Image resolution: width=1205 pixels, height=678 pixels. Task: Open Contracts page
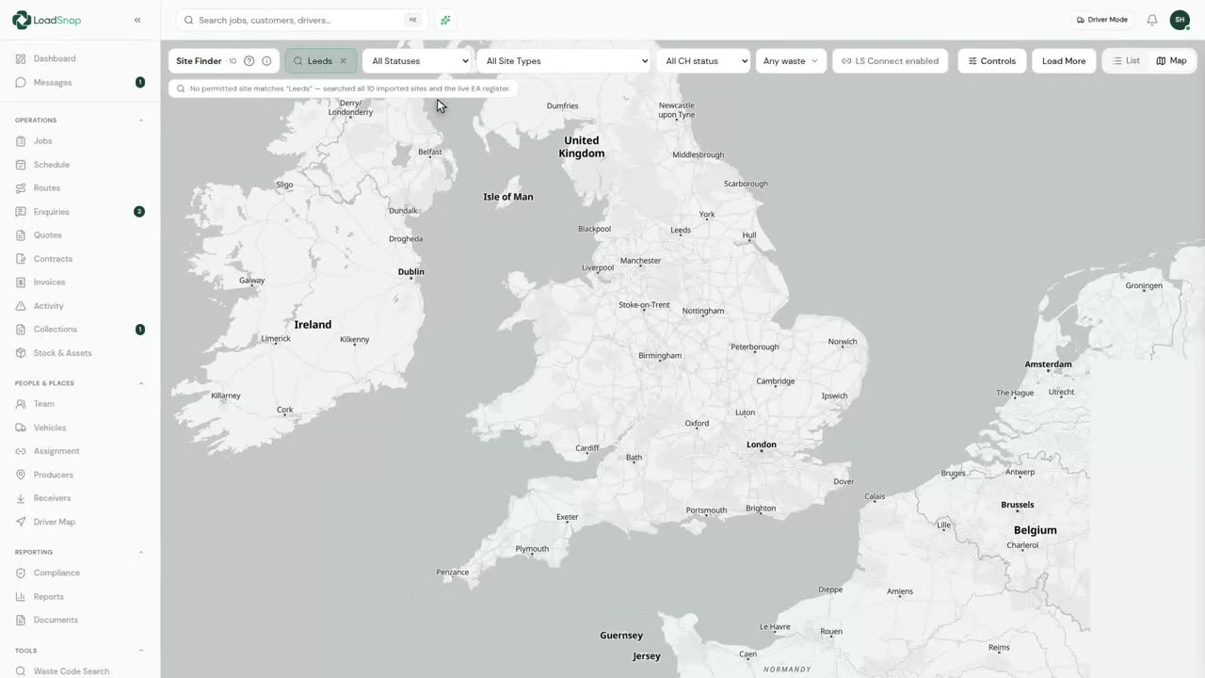[80, 259]
